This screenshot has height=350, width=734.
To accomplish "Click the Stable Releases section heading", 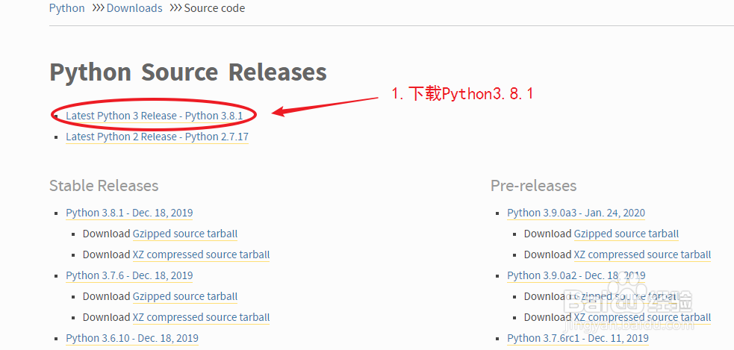I will 104,185.
